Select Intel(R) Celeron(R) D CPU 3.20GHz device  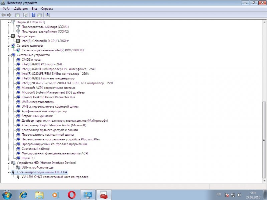pos(45,41)
